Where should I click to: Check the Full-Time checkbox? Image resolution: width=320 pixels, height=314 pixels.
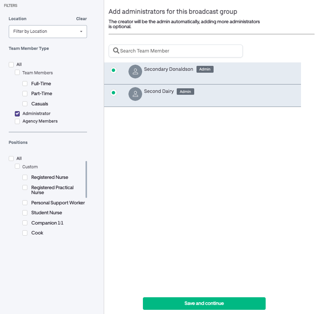coord(25,84)
